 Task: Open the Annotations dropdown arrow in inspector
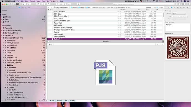(x=172, y=33)
